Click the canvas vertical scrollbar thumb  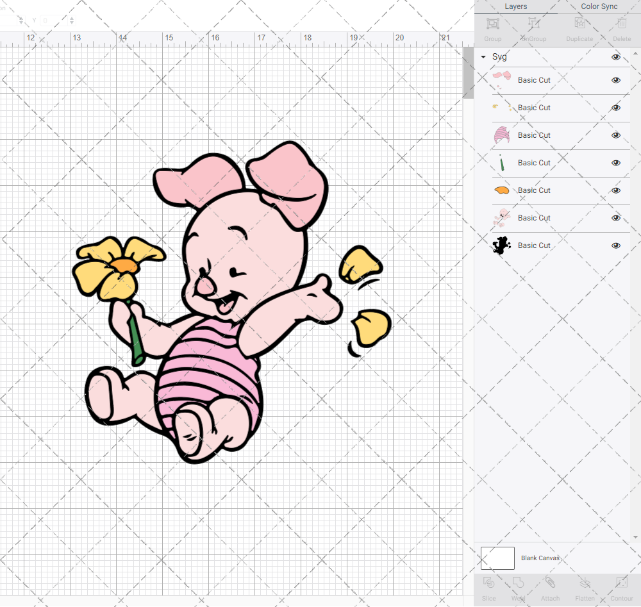(468, 72)
